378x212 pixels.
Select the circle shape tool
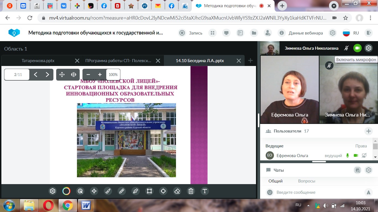pyautogui.click(x=163, y=191)
